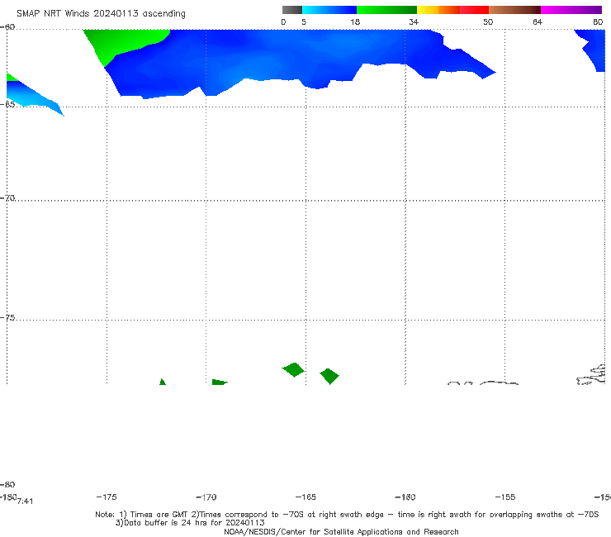
Task: Click the color bar label '18'
Action: (355, 21)
